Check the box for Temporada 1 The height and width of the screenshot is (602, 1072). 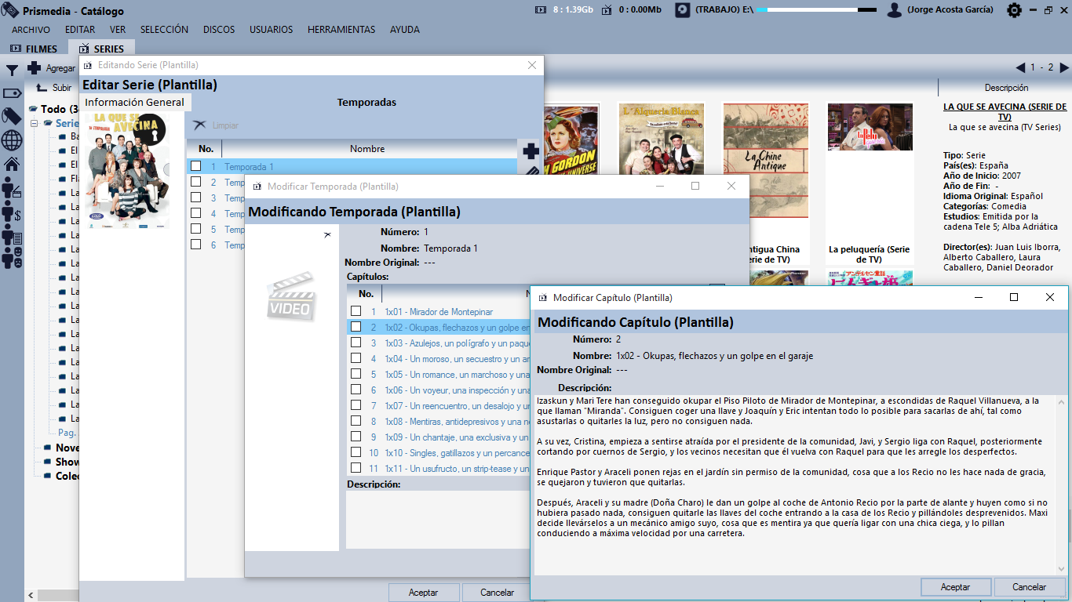pyautogui.click(x=196, y=166)
